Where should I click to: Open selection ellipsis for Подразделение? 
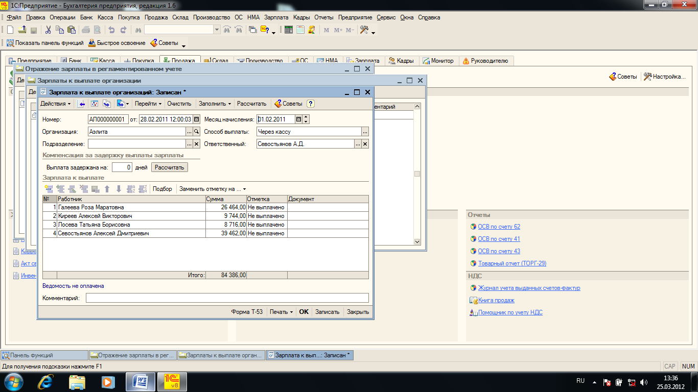[189, 144]
